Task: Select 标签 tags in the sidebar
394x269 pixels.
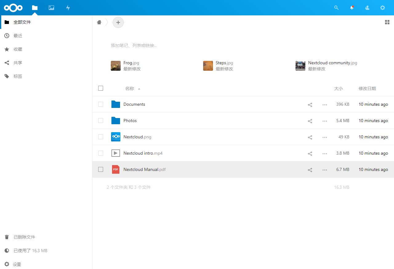Action: [x=46, y=76]
